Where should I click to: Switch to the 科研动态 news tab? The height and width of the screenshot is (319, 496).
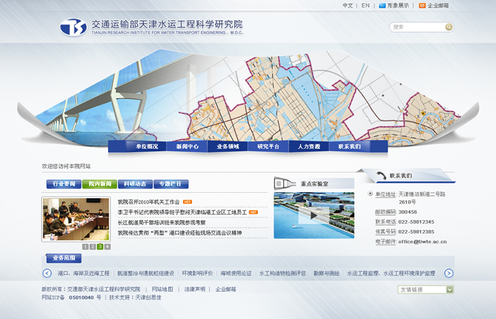coord(135,184)
